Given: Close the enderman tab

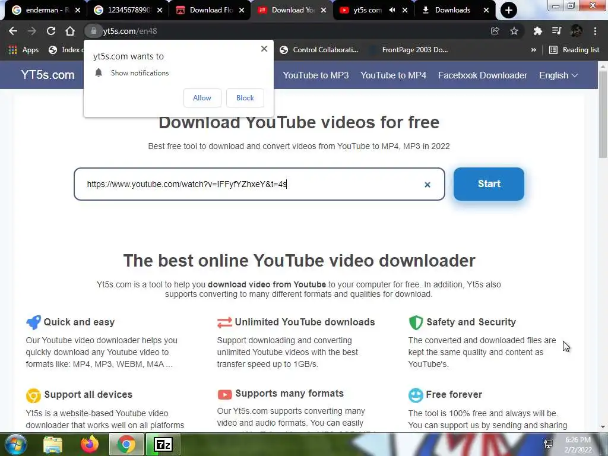Looking at the screenshot, I should pyautogui.click(x=78, y=10).
